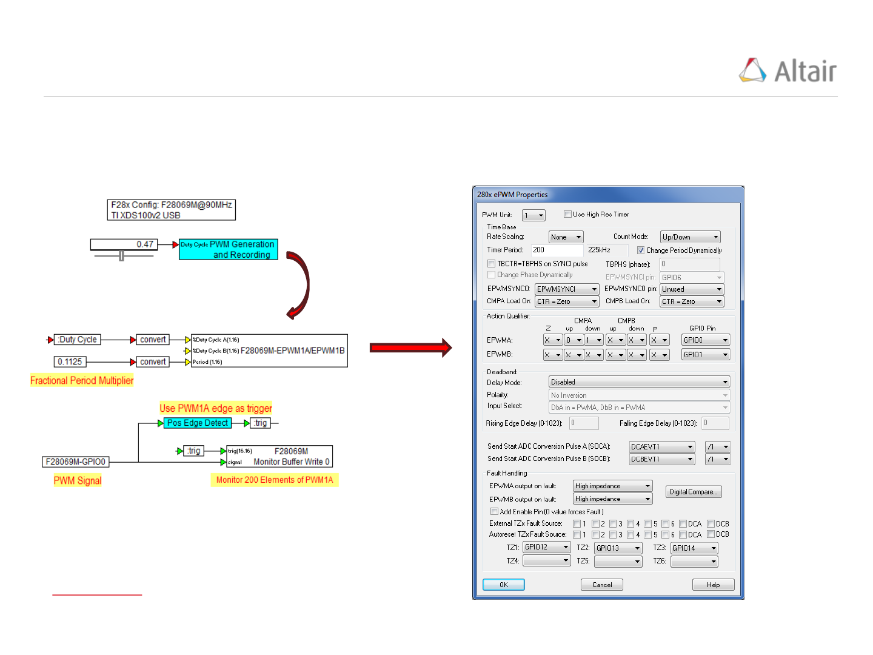Select the Pos Edge Detect block
Image resolution: width=873 pixels, height=655 pixels.
point(198,423)
